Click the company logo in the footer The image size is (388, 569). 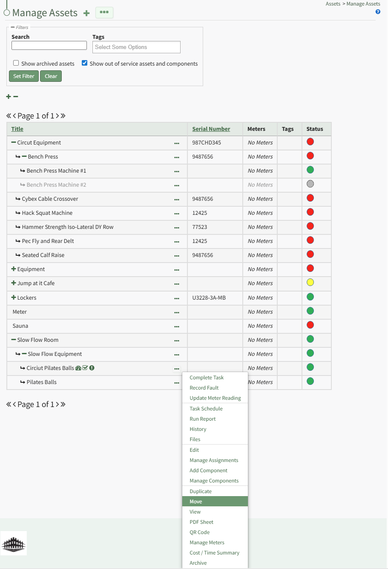(x=14, y=543)
